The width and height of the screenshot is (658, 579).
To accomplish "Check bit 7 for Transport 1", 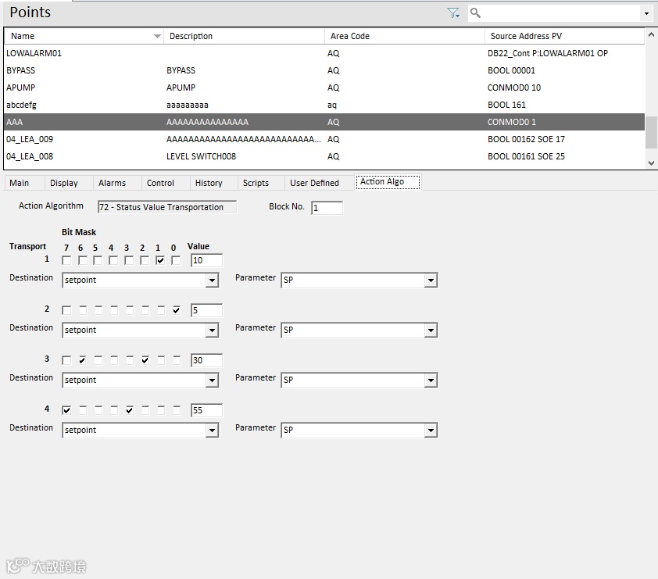I will pos(66,260).
